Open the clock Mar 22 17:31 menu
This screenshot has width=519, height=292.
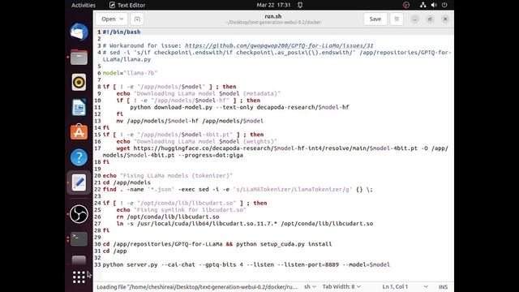pyautogui.click(x=273, y=5)
